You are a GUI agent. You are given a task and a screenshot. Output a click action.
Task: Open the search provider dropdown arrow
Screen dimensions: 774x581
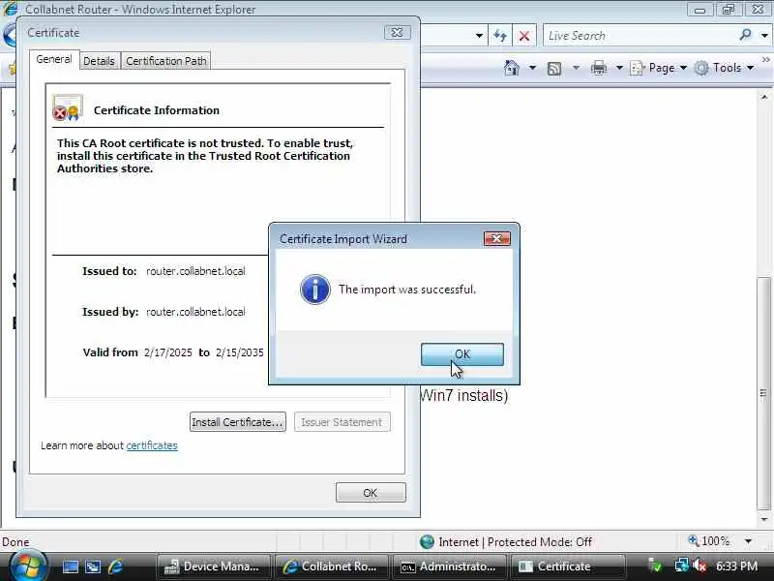(x=764, y=36)
